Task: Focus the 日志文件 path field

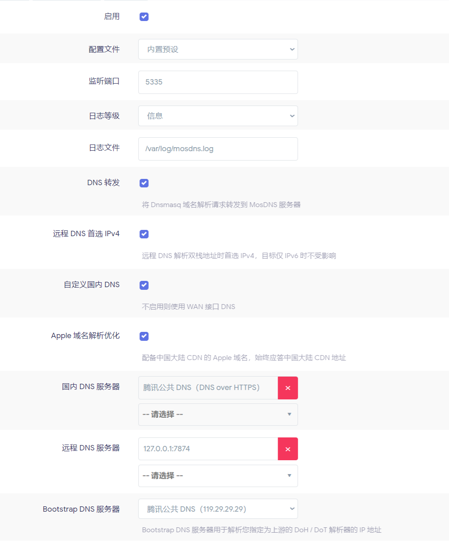Action: point(218,149)
